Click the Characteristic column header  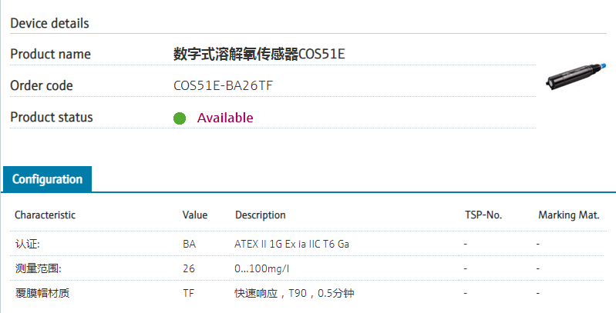pyautogui.click(x=45, y=215)
